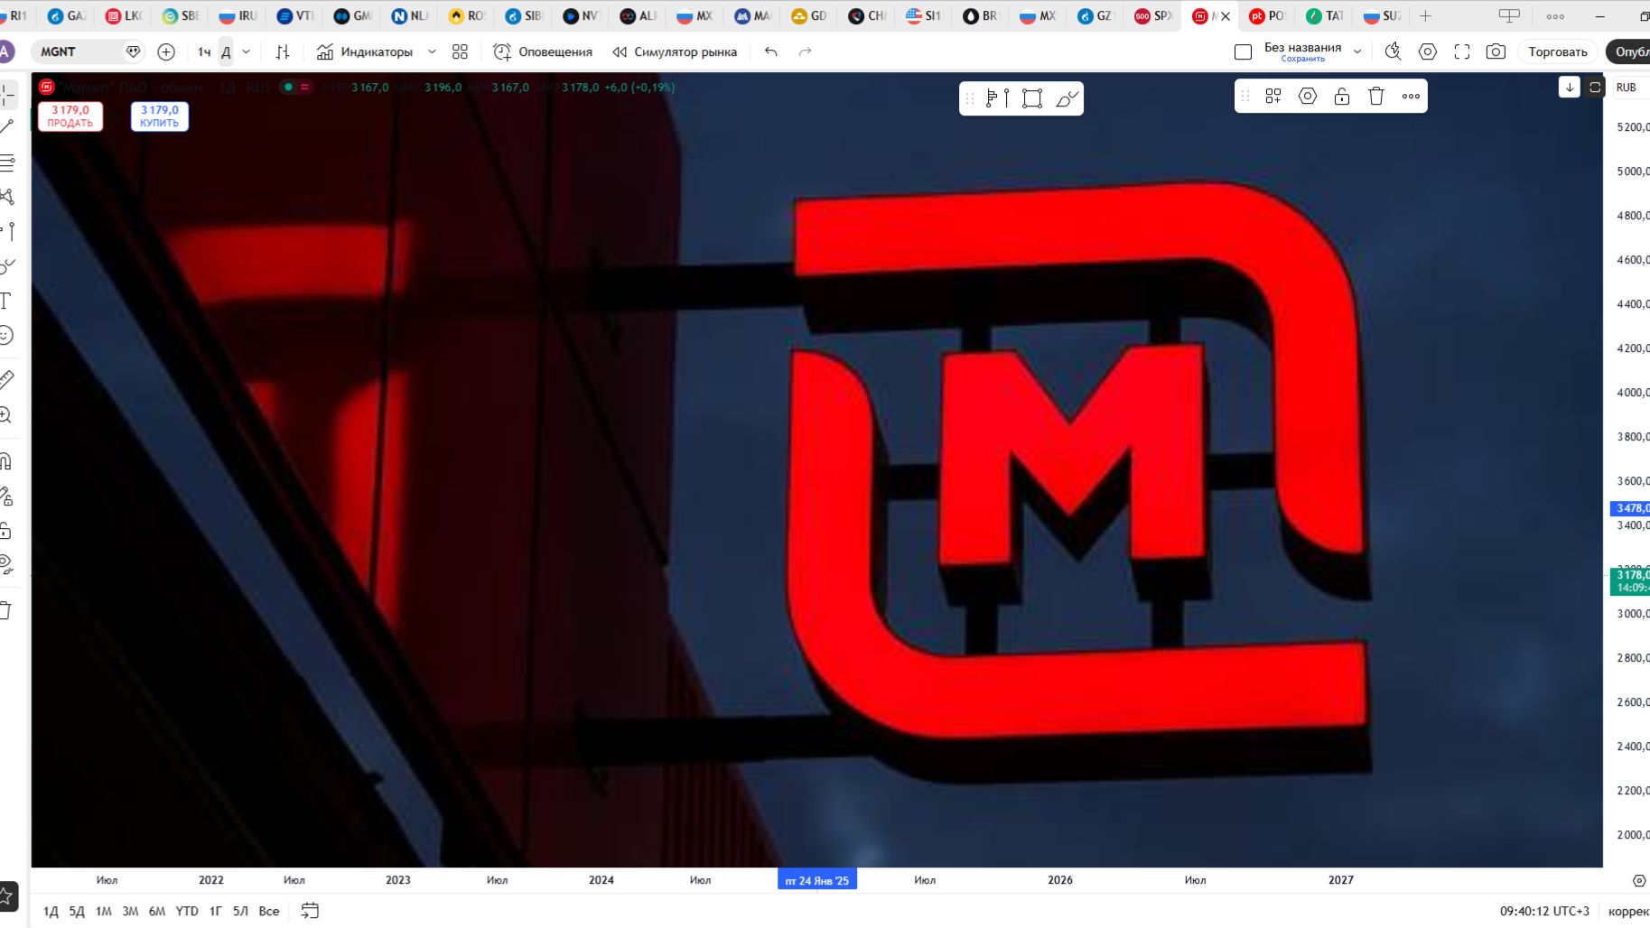Select the text tool in left sidebar

(6, 301)
